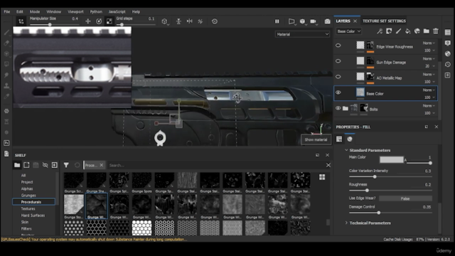The height and width of the screenshot is (256, 455).
Task: Hide the Bolts folder
Action: point(338,108)
